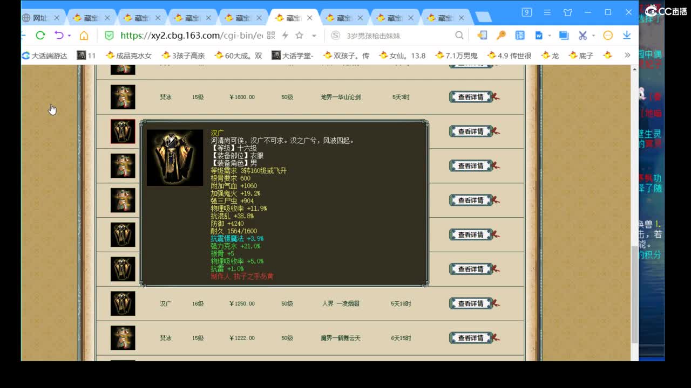This screenshot has width=691, height=388.
Task: Click the purple undo-close-tab arrow icon
Action: [58, 36]
